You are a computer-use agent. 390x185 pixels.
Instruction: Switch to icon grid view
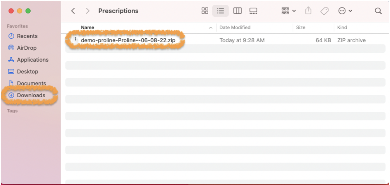pyautogui.click(x=205, y=11)
